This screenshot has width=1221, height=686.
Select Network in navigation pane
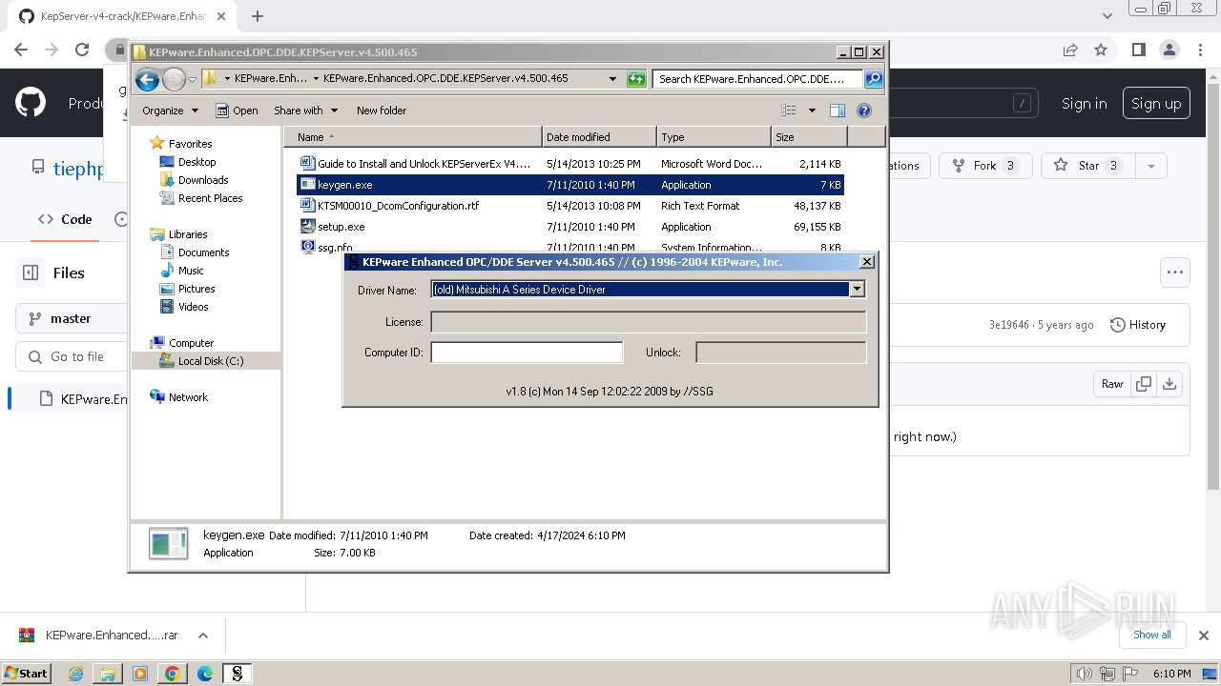point(188,397)
